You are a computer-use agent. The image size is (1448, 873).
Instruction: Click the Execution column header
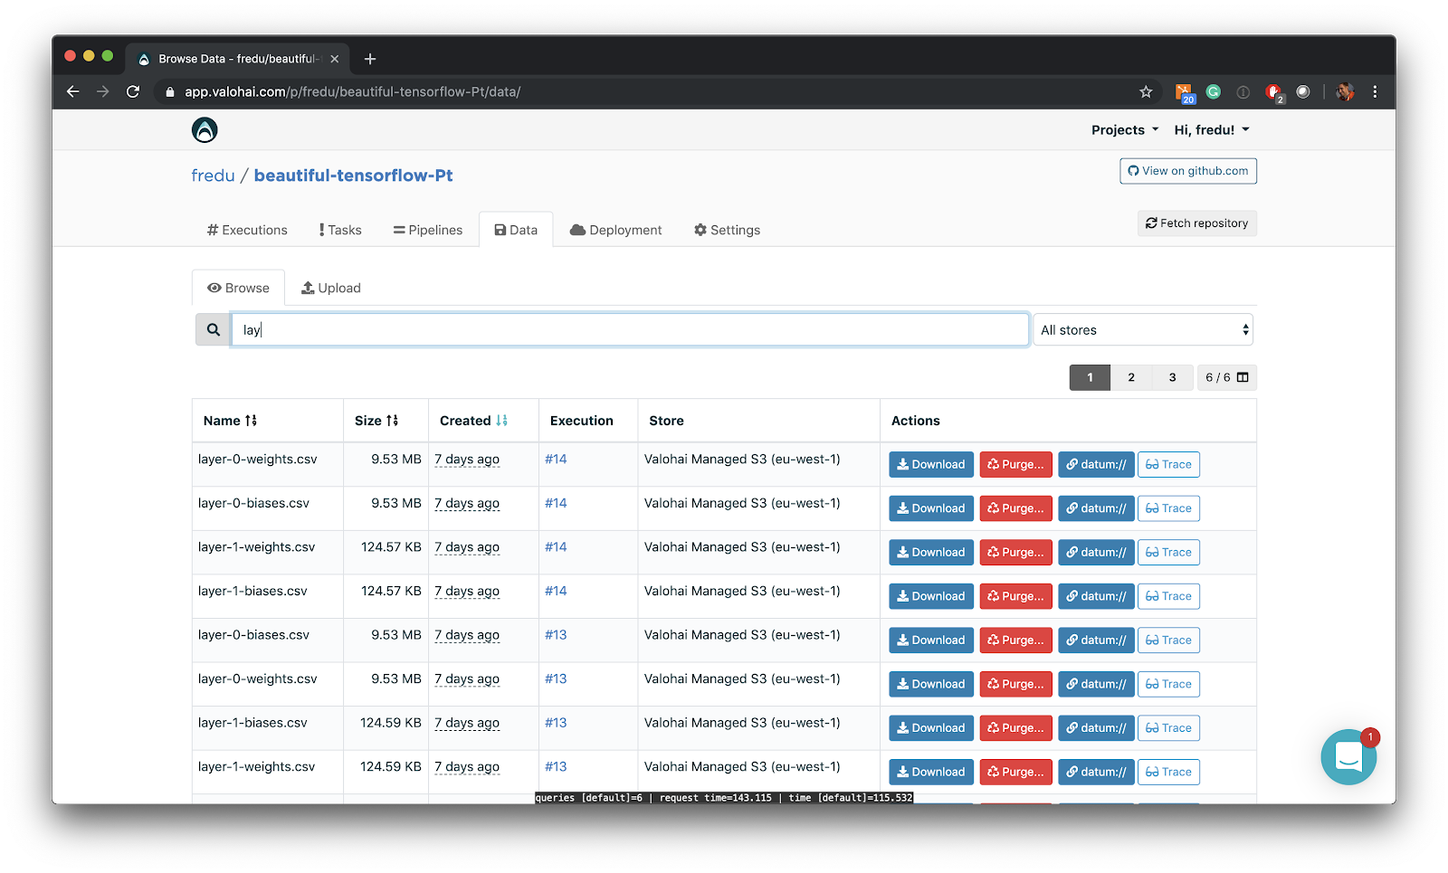[x=581, y=421]
